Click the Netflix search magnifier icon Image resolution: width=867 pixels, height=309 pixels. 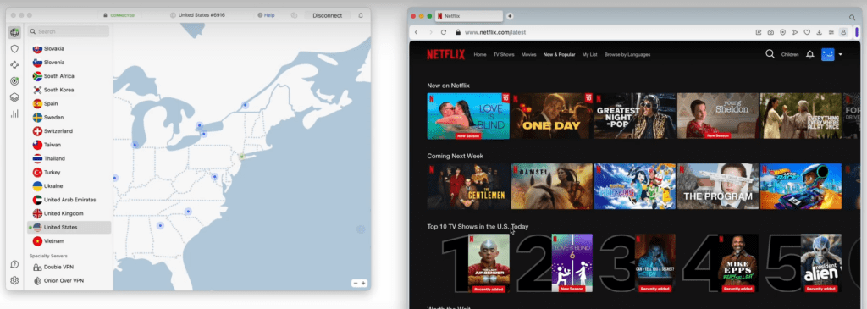point(770,54)
